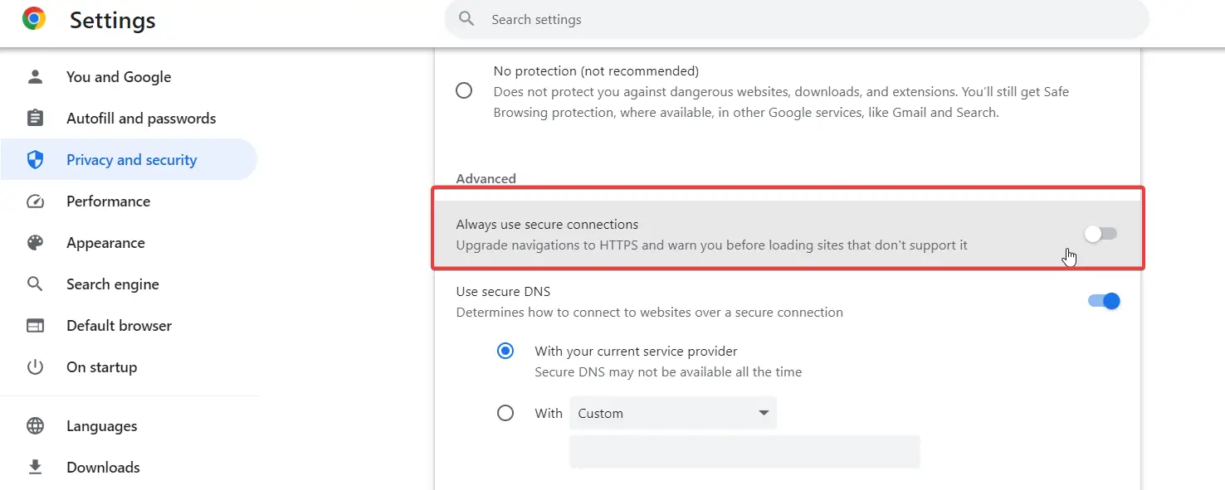Click the Downloads arrow icon
This screenshot has height=490, width=1225.
(35, 468)
